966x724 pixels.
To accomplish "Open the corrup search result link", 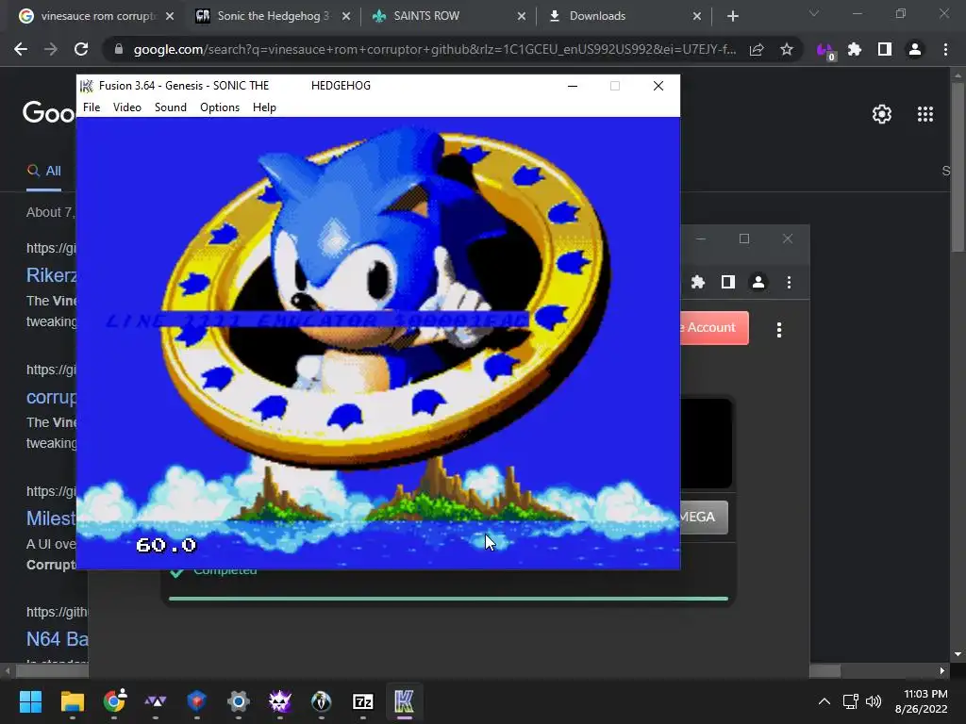I will (x=51, y=397).
